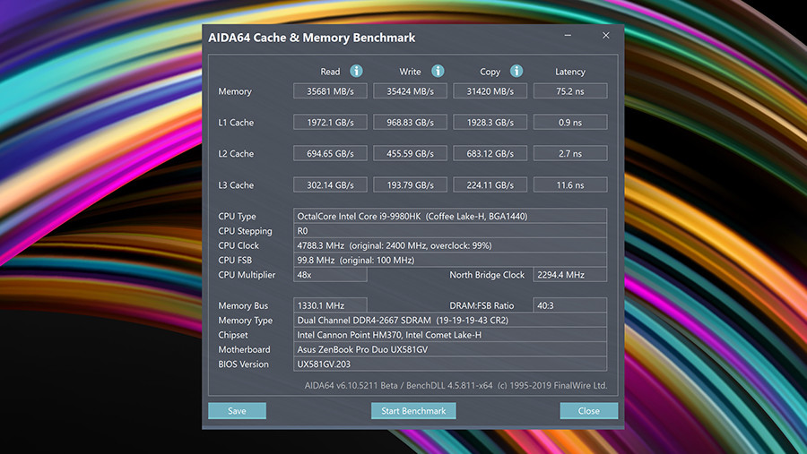Click the Close button at bottom
The height and width of the screenshot is (454, 807).
point(589,411)
